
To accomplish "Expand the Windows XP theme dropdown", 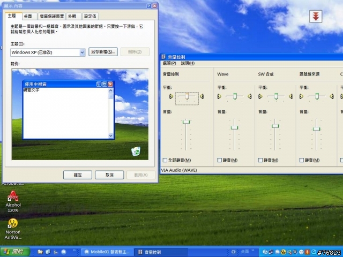I will 82,52.
